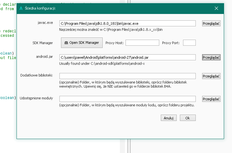The width and height of the screenshot is (232, 153).
Task: Click the javac.exe label
Action: click(x=44, y=23)
